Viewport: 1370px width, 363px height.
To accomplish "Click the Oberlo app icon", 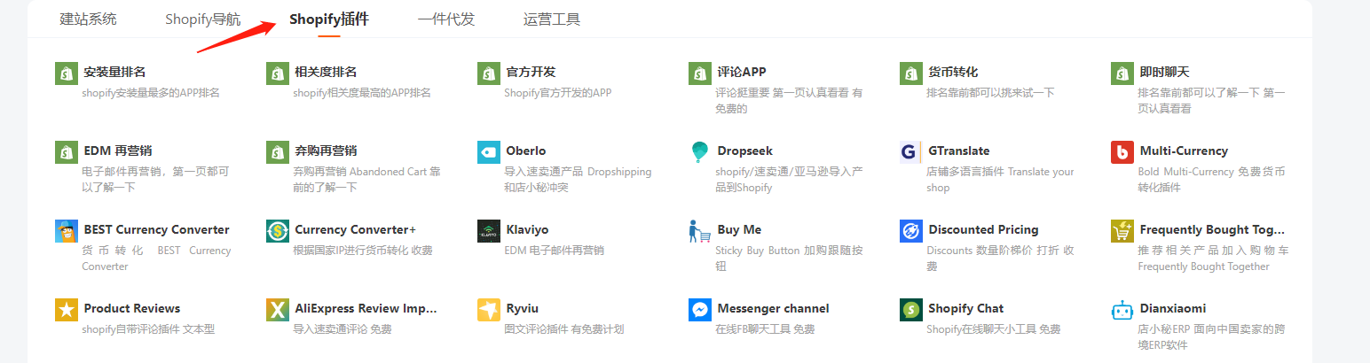I will (x=489, y=152).
